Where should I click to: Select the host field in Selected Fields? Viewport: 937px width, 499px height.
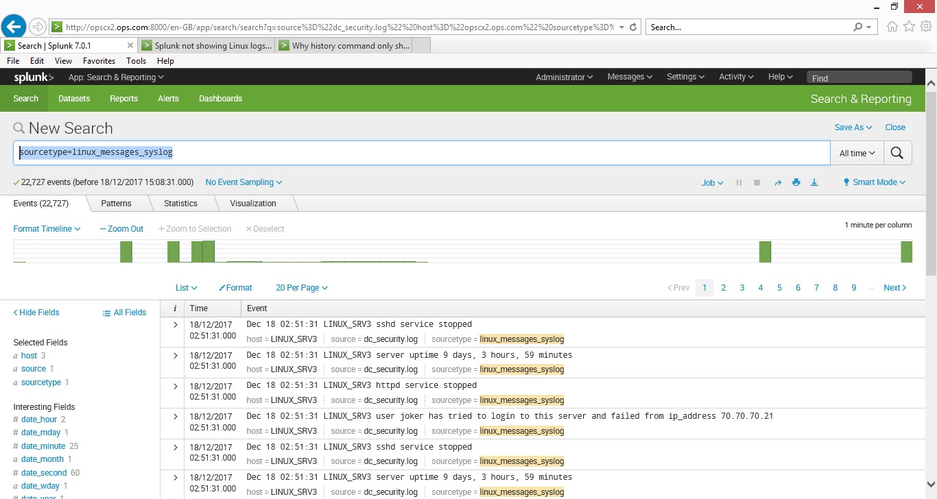pyautogui.click(x=29, y=356)
